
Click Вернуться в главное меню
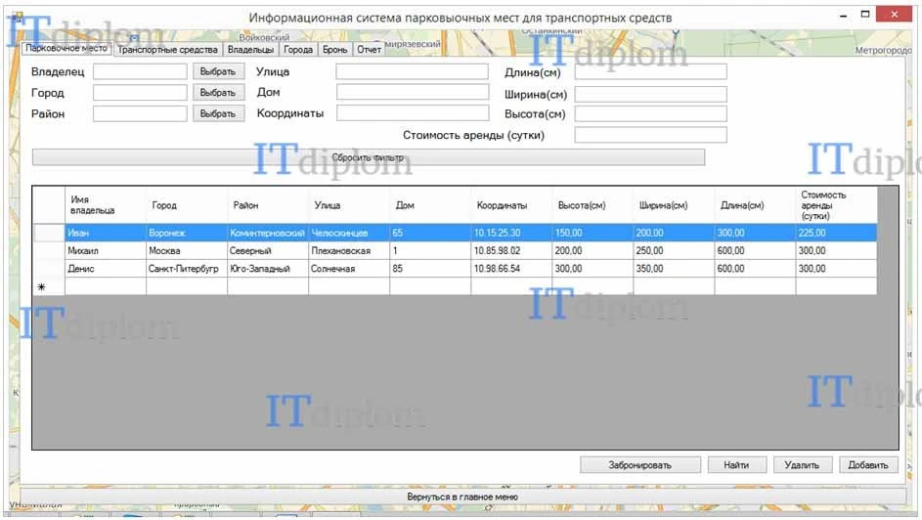[x=462, y=497]
